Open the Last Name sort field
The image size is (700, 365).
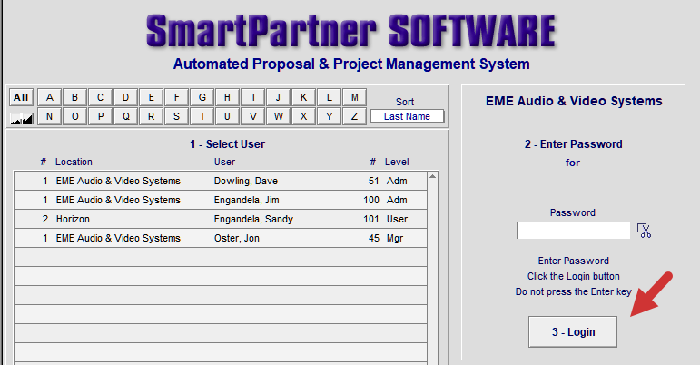pyautogui.click(x=407, y=116)
